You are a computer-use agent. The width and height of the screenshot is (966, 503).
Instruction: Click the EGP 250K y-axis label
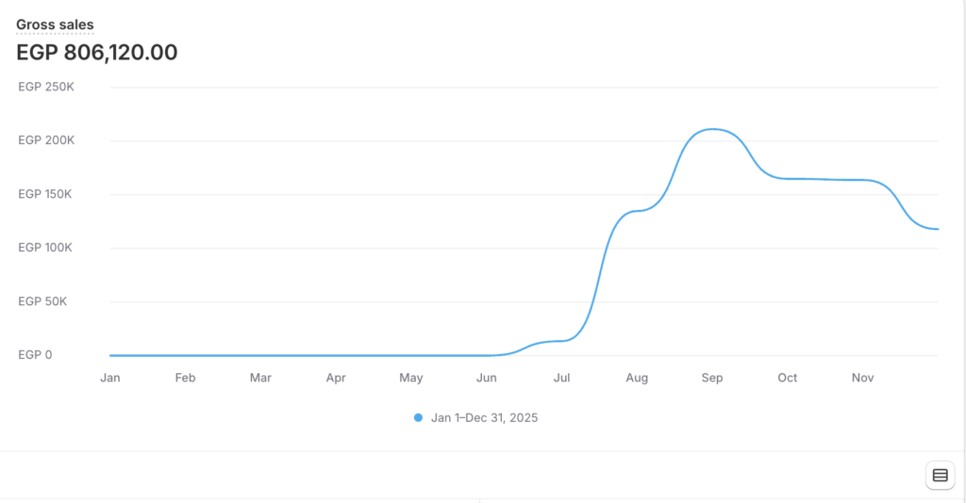pyautogui.click(x=46, y=88)
